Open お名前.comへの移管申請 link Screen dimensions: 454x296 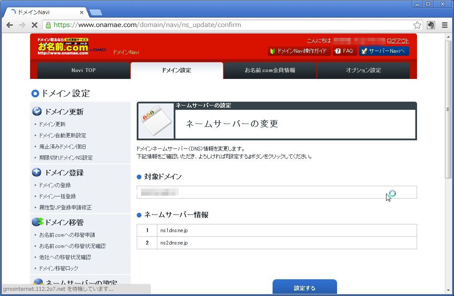pyautogui.click(x=67, y=235)
